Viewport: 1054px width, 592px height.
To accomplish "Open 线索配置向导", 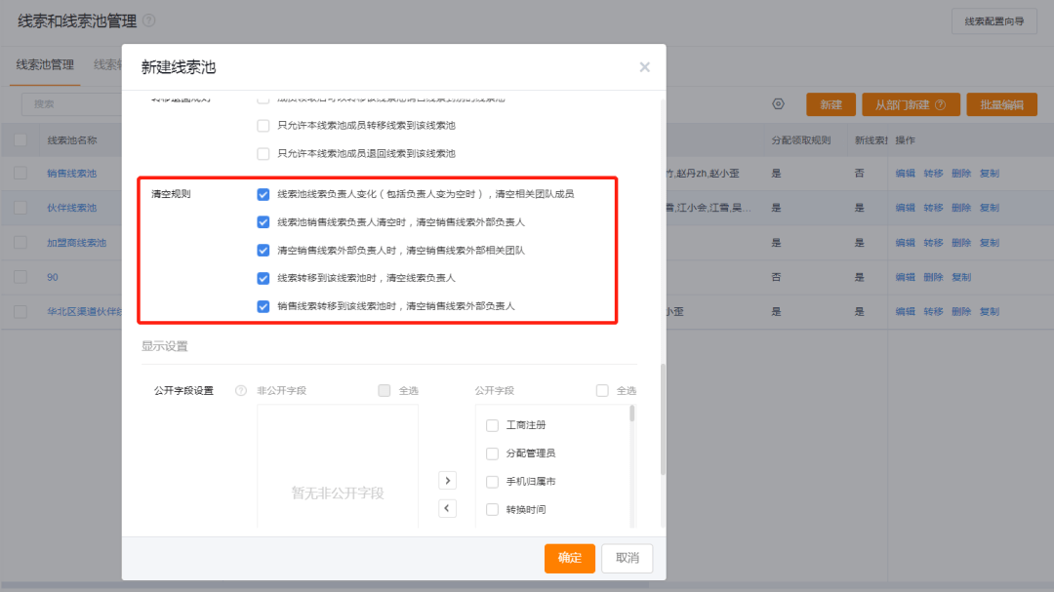I will click(994, 21).
